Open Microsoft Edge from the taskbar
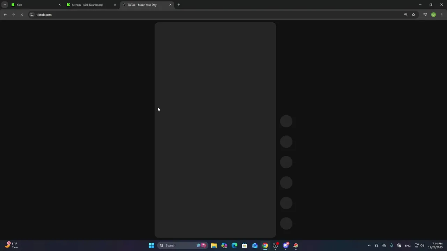 (234, 245)
